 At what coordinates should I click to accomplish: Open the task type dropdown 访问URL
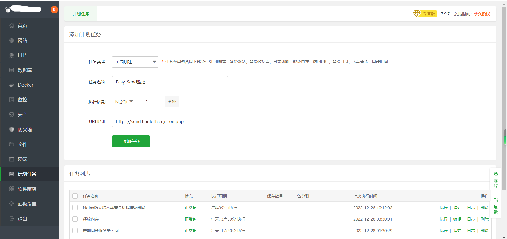click(x=135, y=62)
